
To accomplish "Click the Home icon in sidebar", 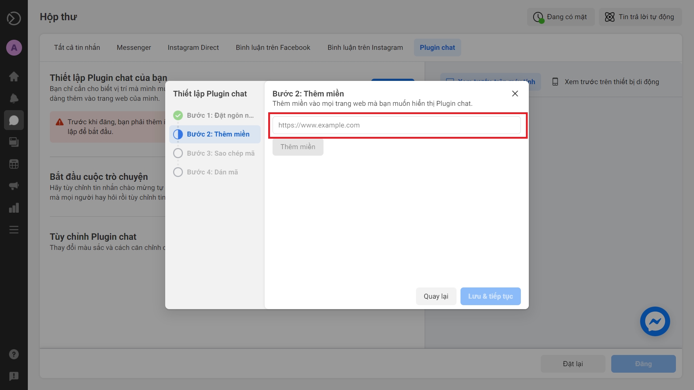I will click(x=14, y=77).
